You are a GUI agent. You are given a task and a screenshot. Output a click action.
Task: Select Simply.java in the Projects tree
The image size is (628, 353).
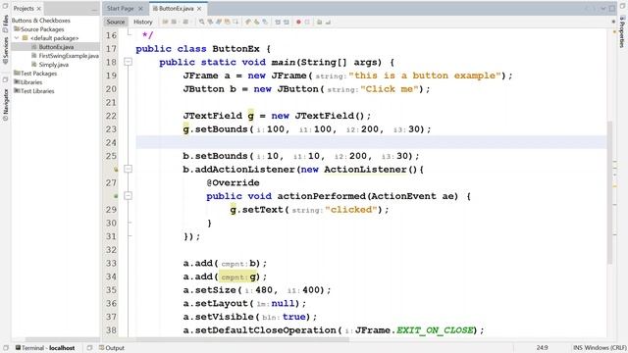(x=54, y=65)
